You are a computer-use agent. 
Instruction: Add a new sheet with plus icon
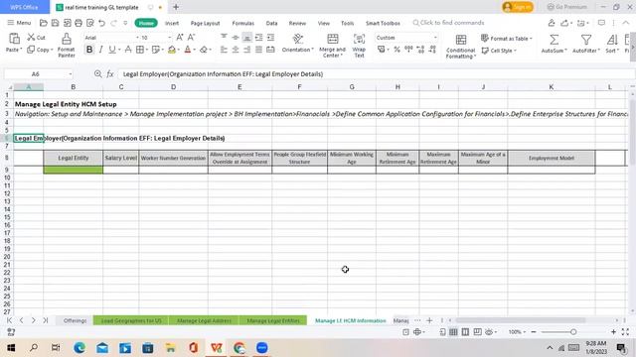pos(429,320)
